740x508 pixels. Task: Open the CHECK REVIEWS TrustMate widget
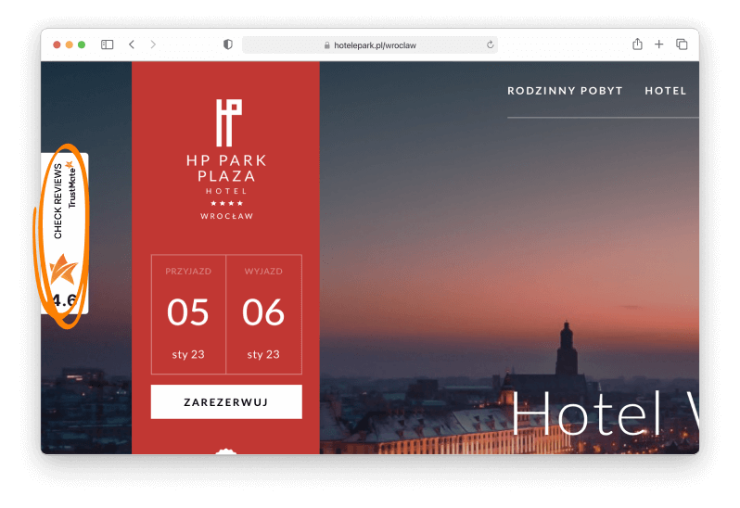[x=65, y=234]
